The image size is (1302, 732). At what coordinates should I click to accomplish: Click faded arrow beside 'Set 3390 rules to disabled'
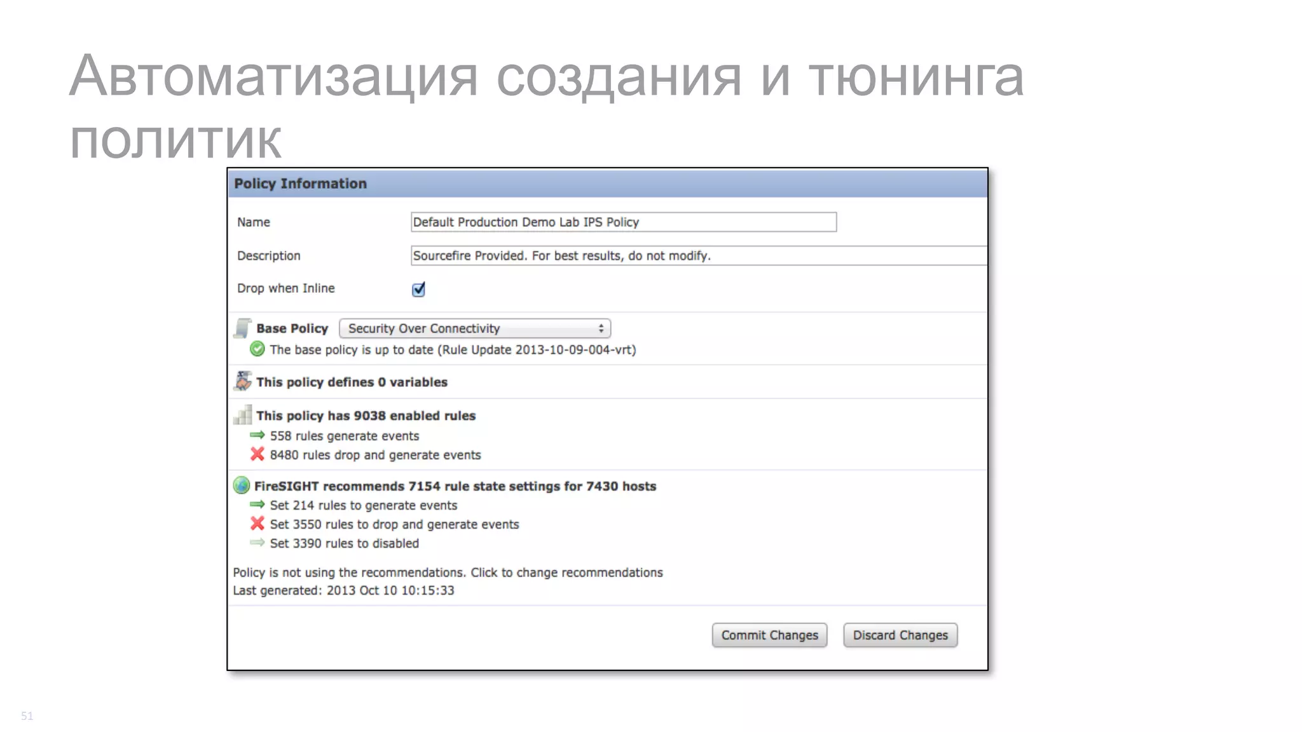[257, 543]
